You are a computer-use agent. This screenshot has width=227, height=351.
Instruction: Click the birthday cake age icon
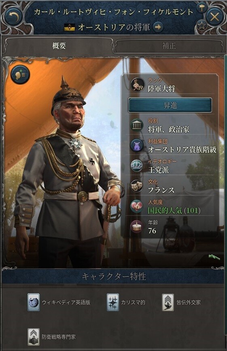click(137, 226)
